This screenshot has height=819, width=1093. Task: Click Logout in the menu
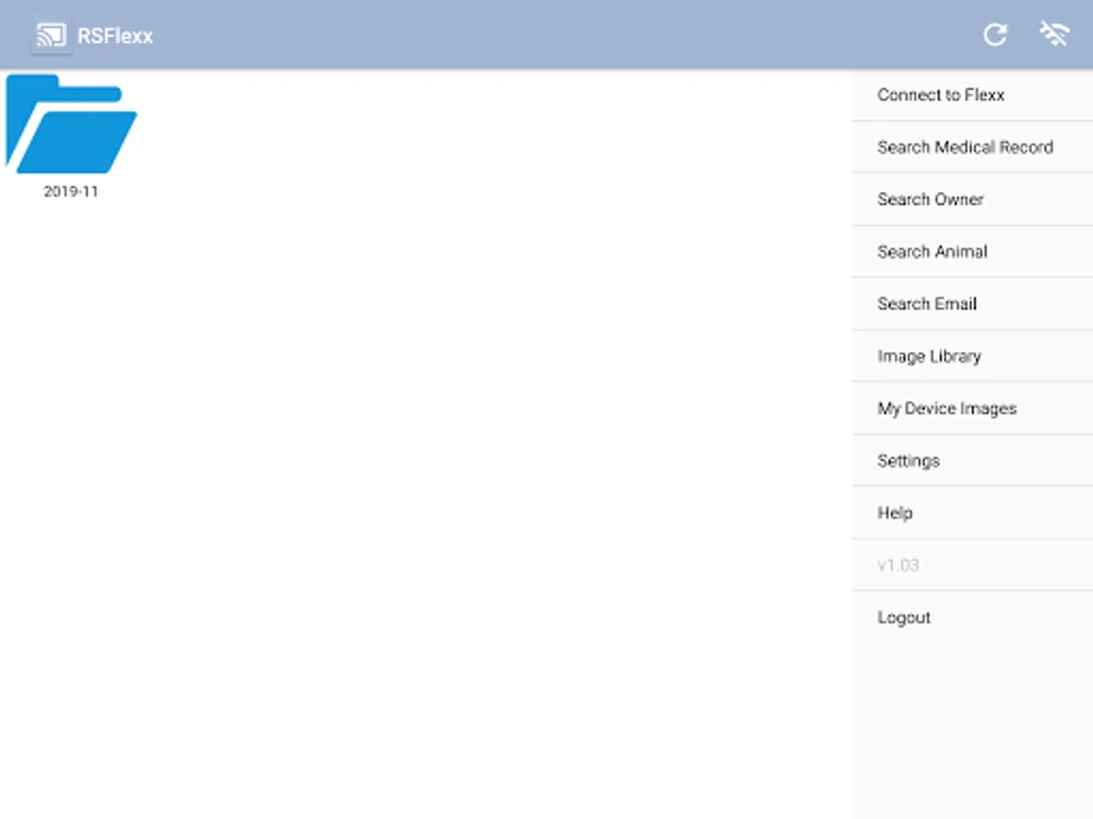[x=973, y=618]
